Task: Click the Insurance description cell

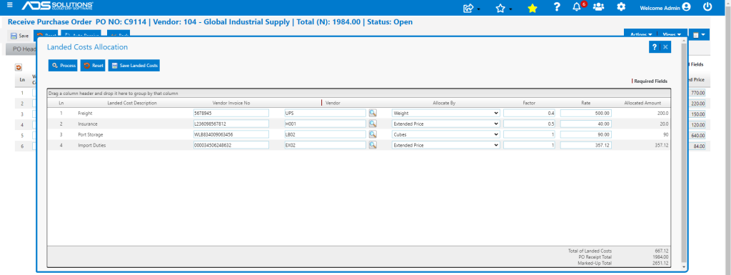Action: pyautogui.click(x=87, y=124)
